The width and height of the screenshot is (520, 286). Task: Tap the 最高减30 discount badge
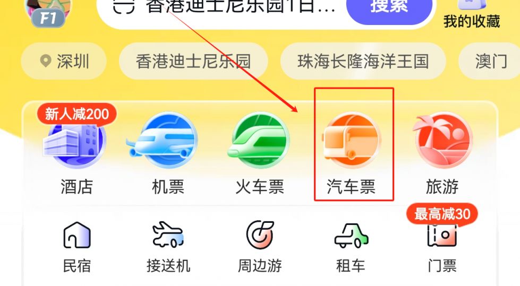(442, 214)
